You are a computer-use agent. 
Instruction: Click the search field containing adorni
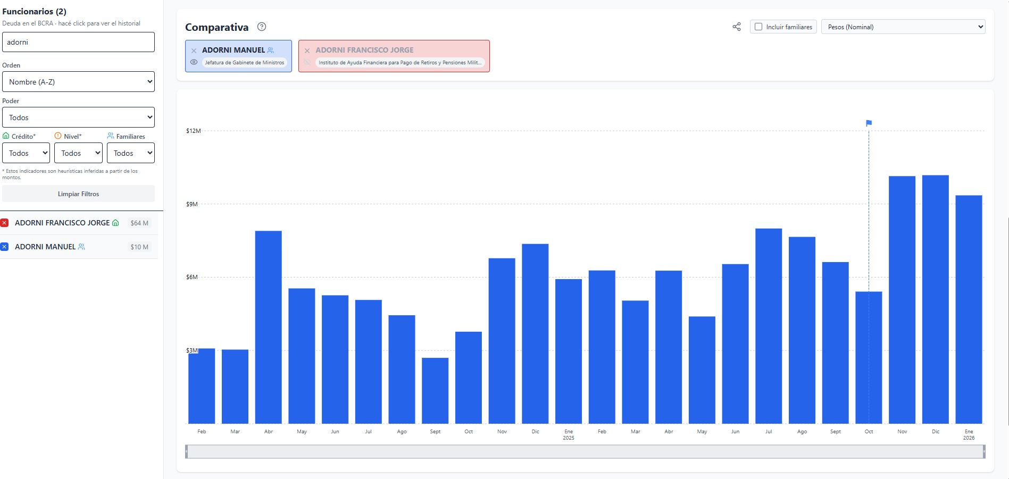pos(78,42)
